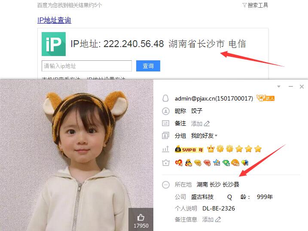This screenshot has width=308, height=231.
Task: Click the QQ penguin account icon
Action: 165,98
